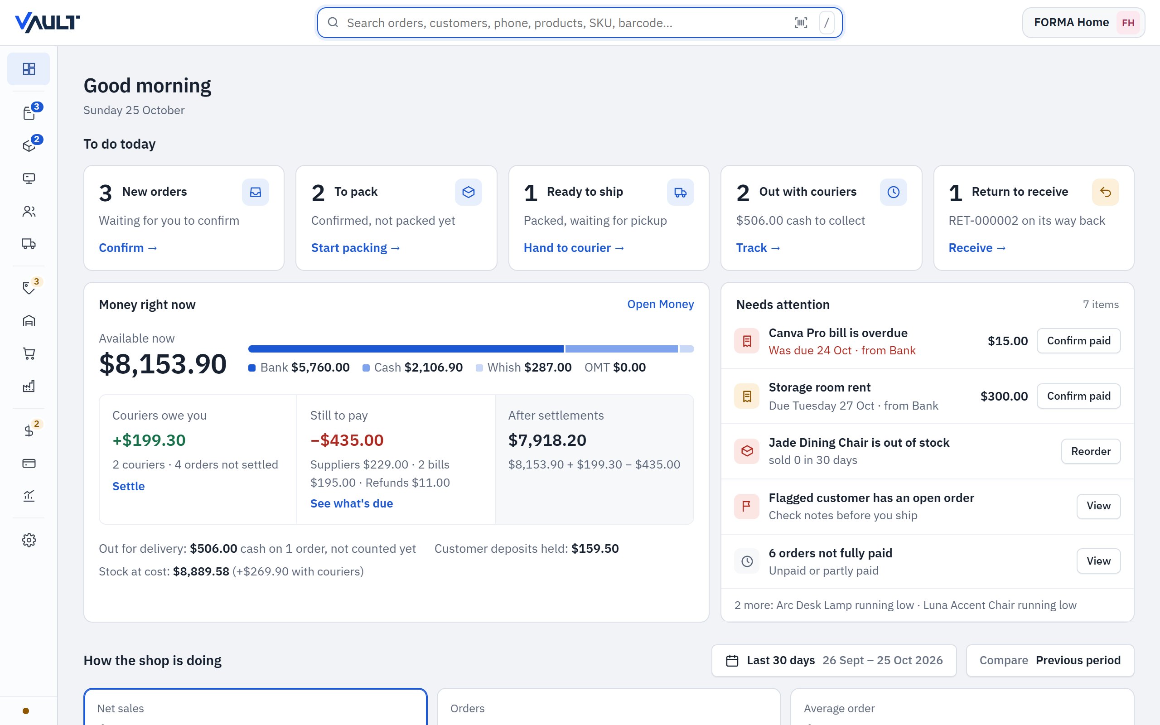Confirm paid for Storage room rent

point(1078,396)
